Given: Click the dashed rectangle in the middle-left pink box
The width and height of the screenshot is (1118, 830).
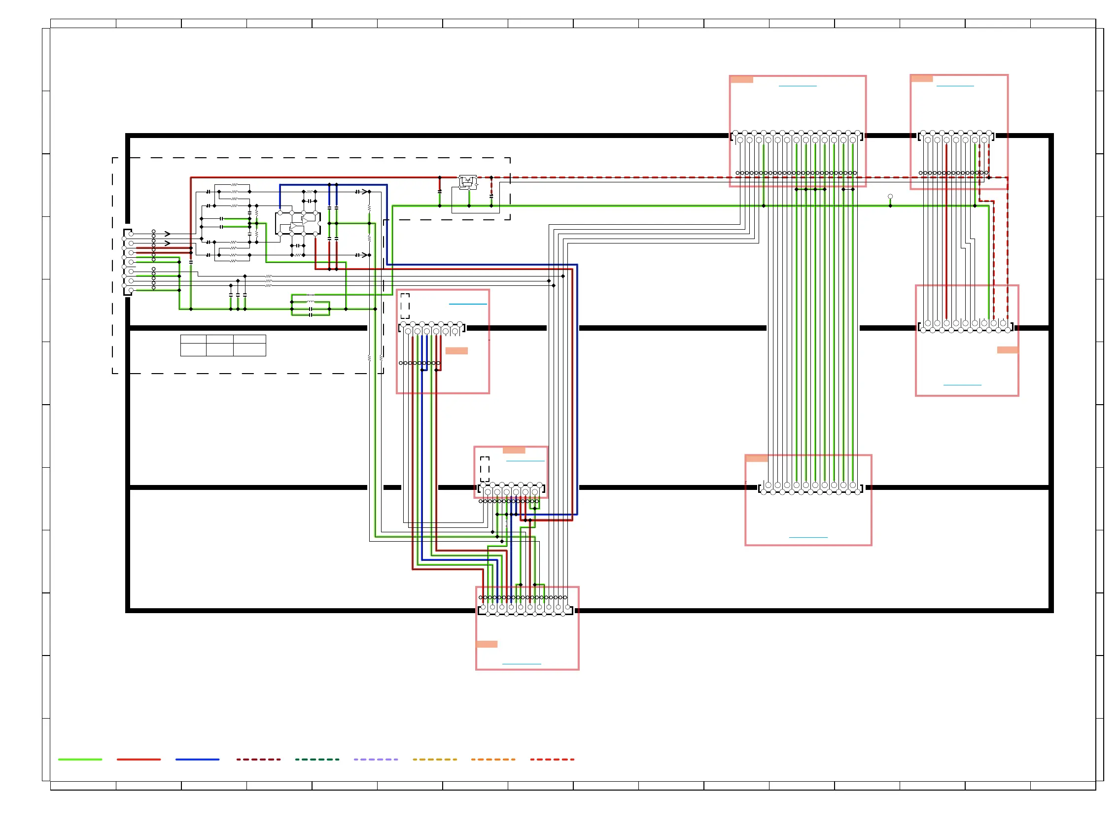Looking at the screenshot, I should (x=405, y=306).
